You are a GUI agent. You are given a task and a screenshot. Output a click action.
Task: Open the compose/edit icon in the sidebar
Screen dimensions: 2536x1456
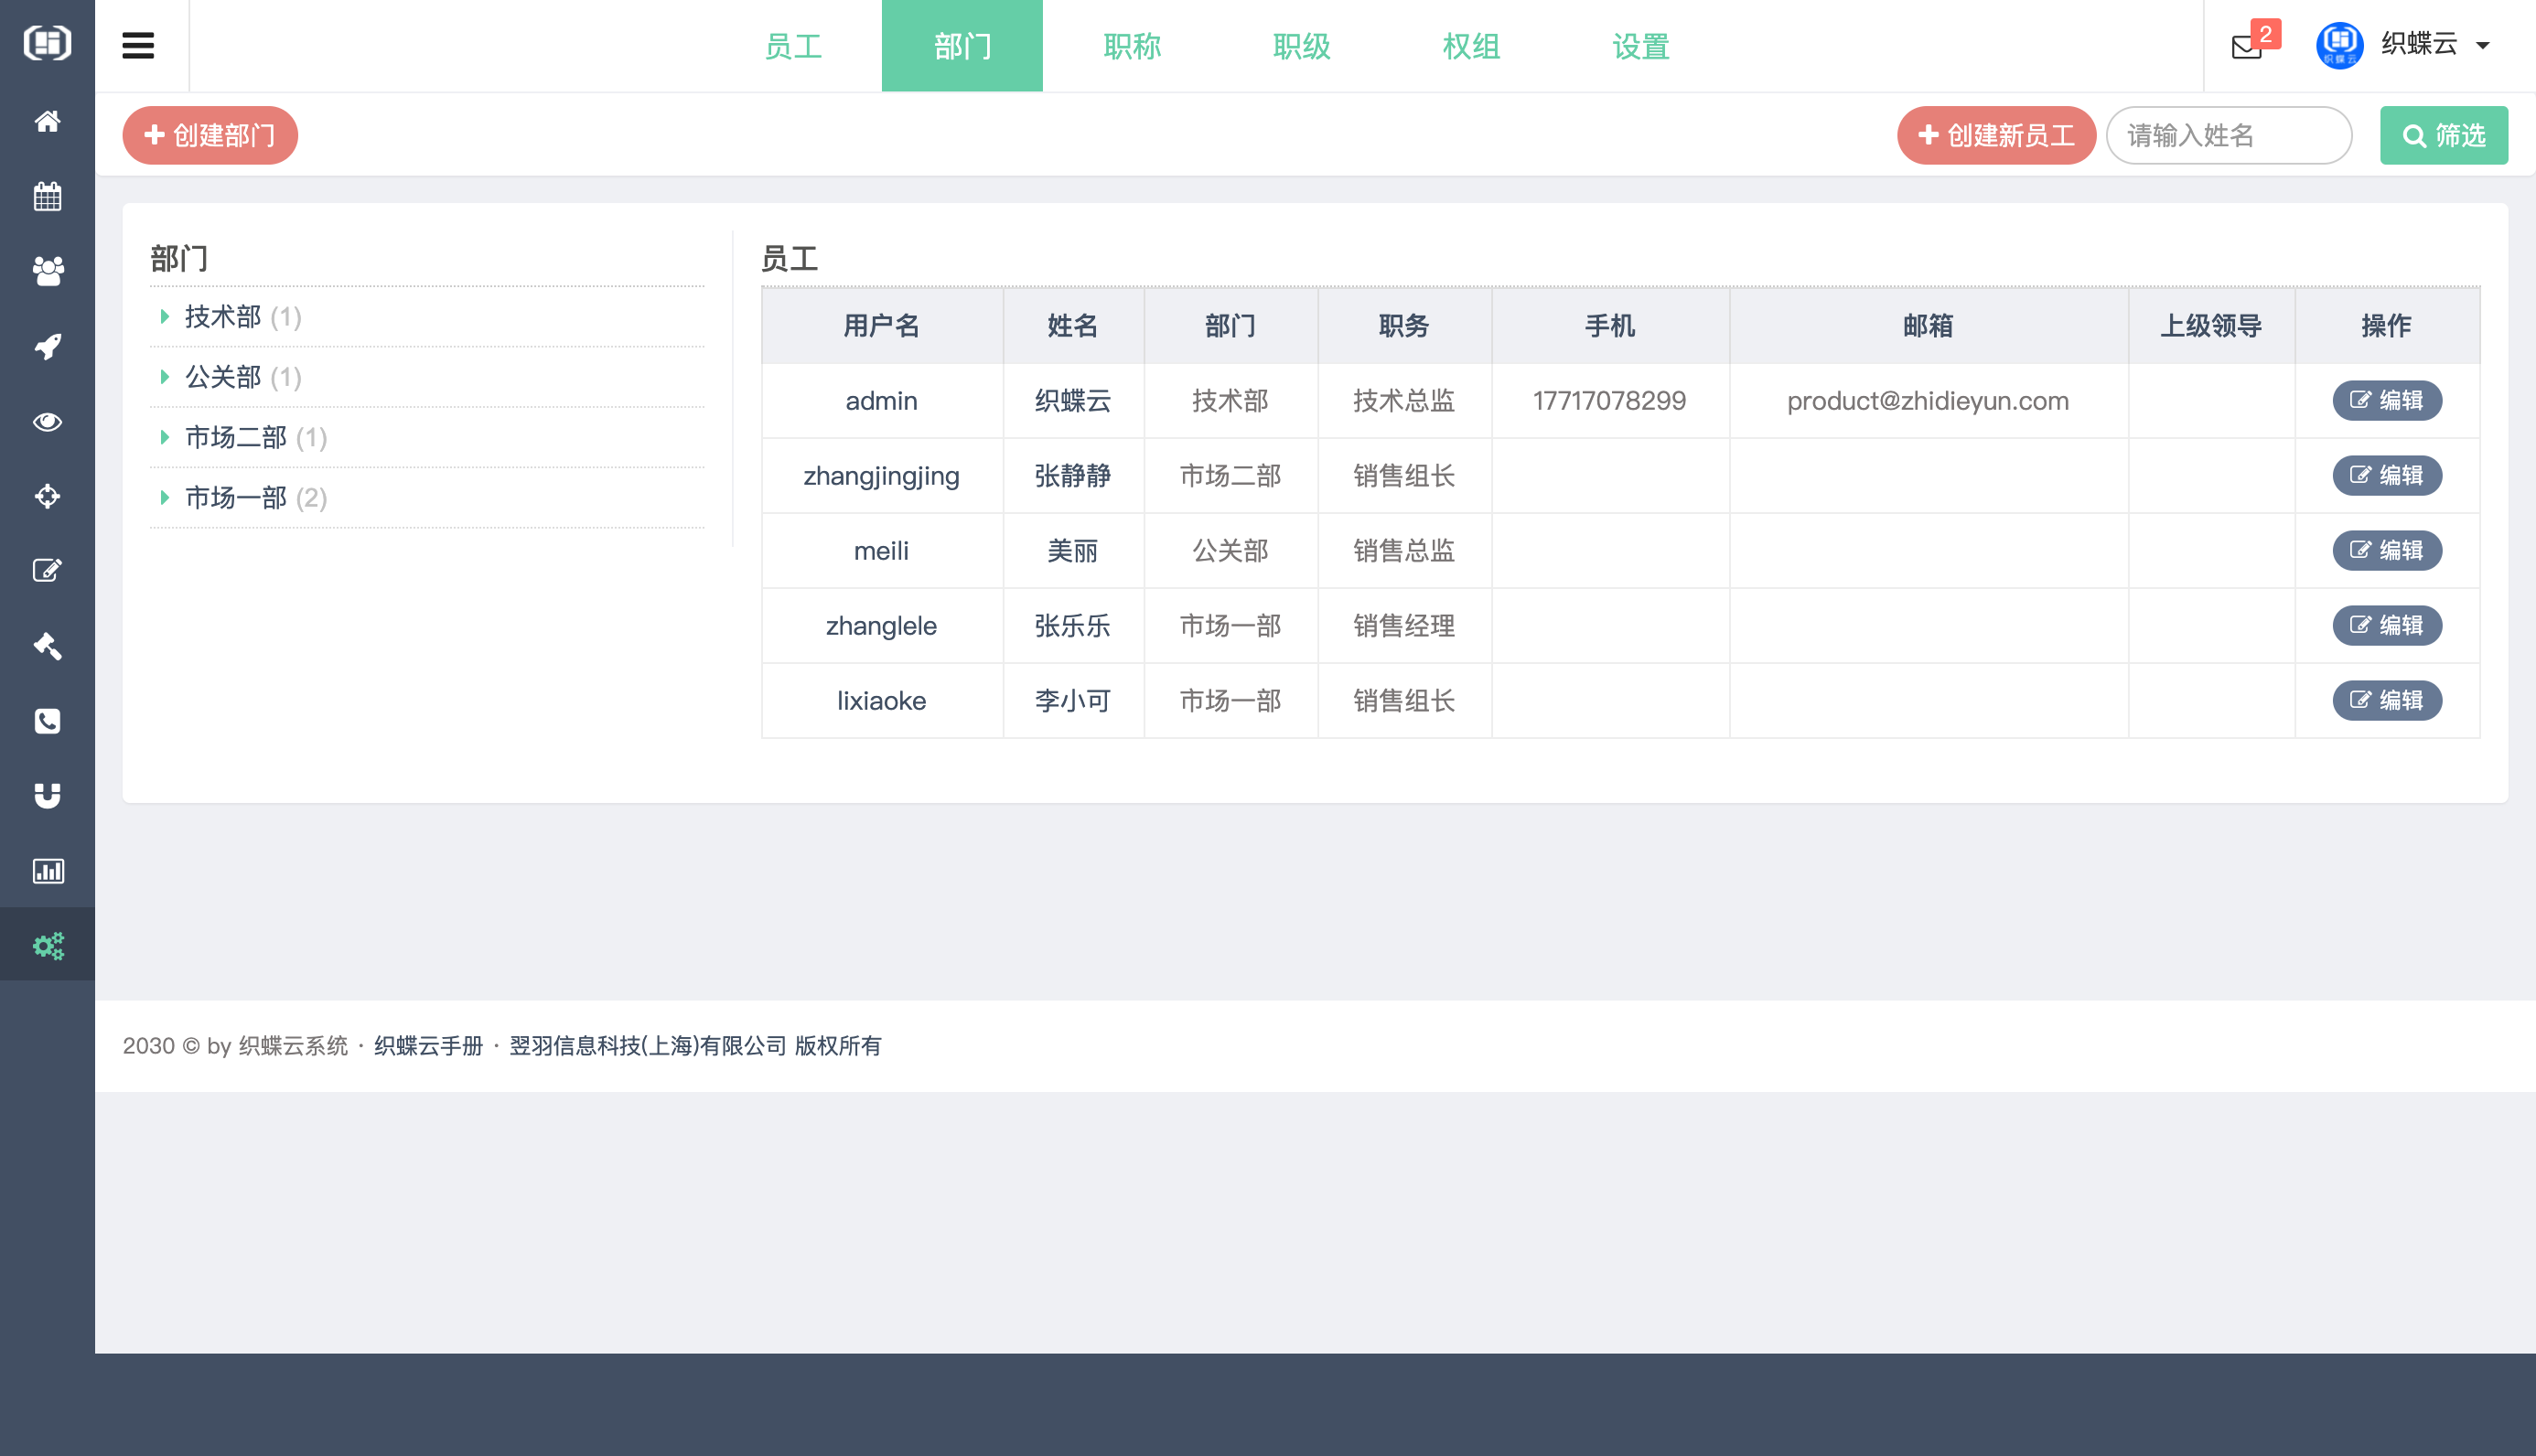coord(47,571)
